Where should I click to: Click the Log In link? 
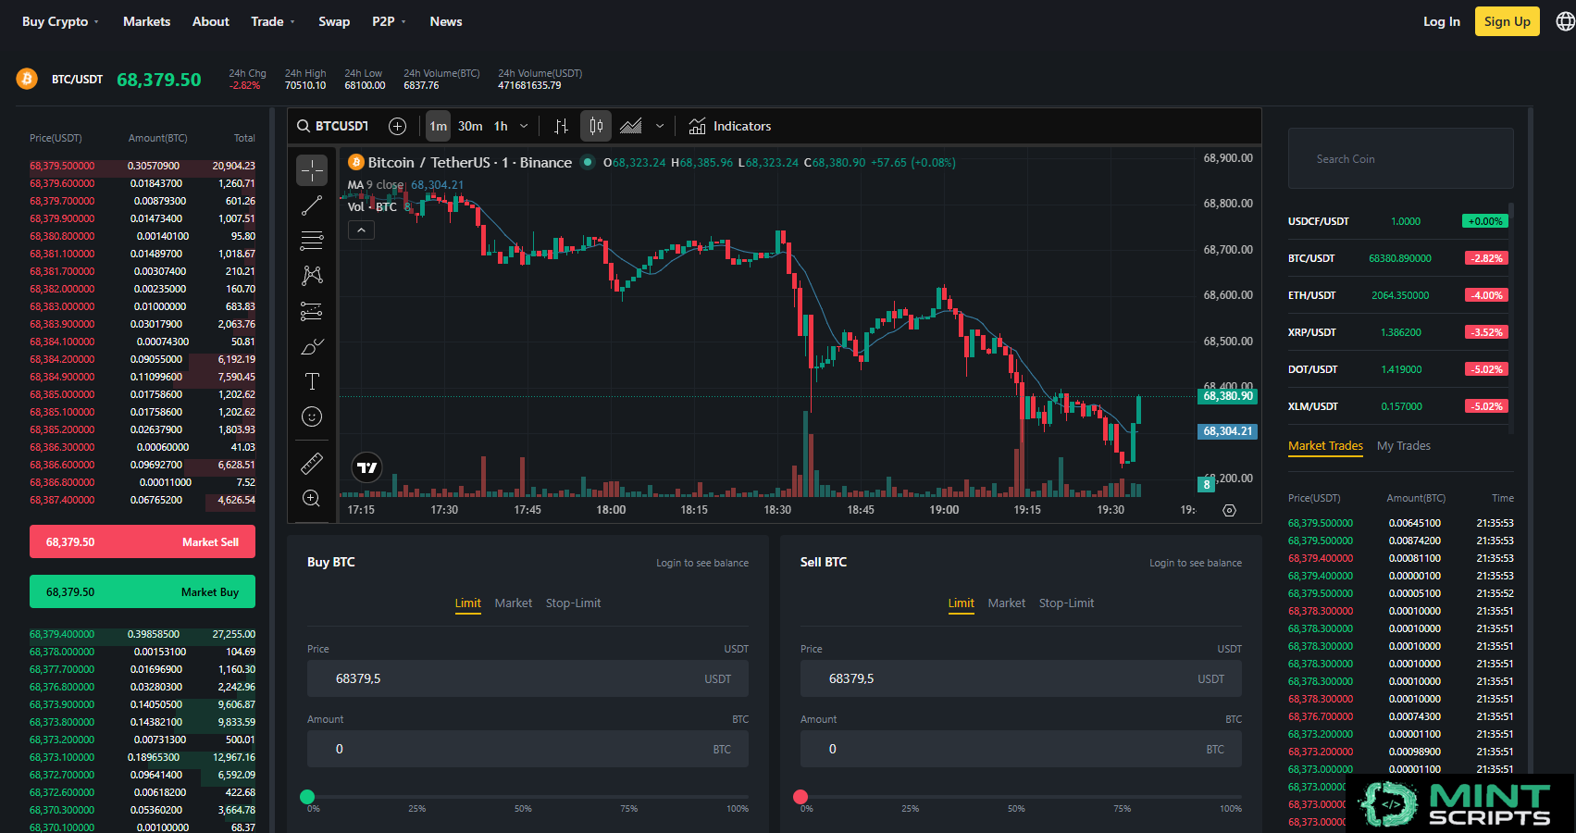coord(1441,21)
